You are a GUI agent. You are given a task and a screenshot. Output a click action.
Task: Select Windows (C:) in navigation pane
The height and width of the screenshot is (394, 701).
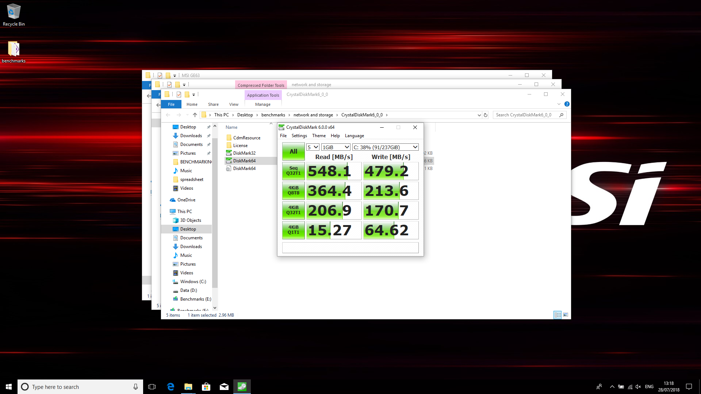click(x=193, y=282)
